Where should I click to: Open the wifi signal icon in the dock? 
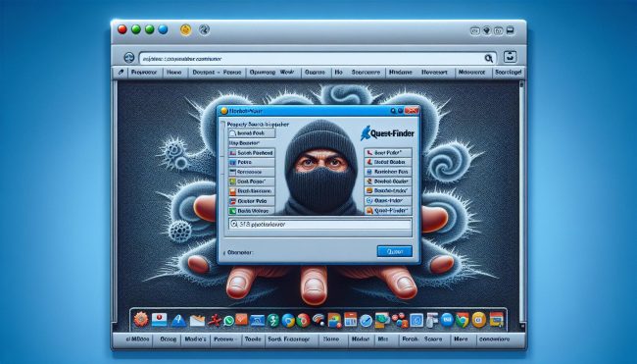pos(318,320)
